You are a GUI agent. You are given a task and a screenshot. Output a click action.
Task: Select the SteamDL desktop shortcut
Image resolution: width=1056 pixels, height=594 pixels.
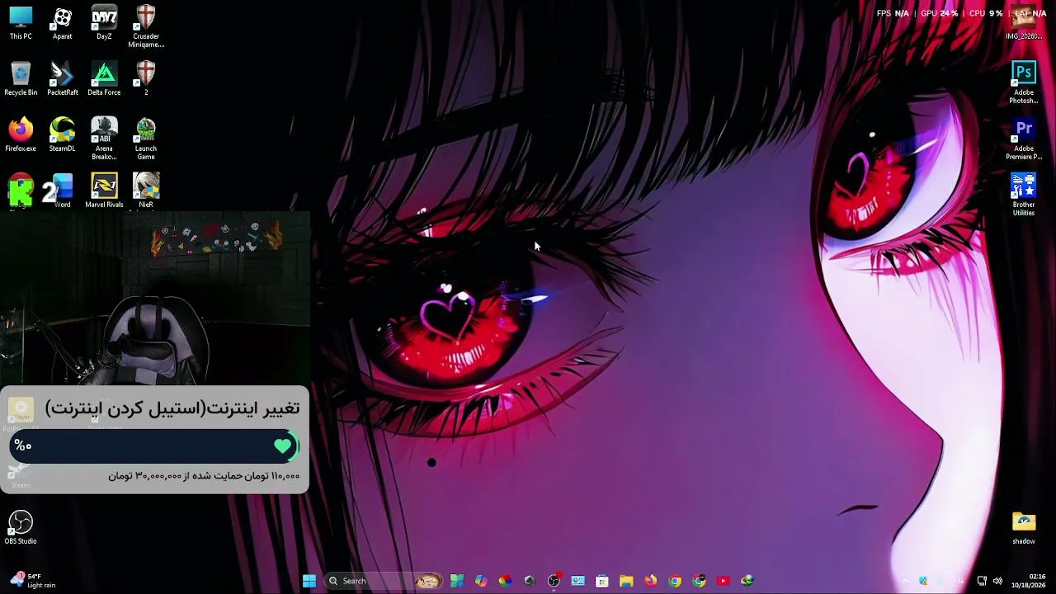click(x=62, y=135)
